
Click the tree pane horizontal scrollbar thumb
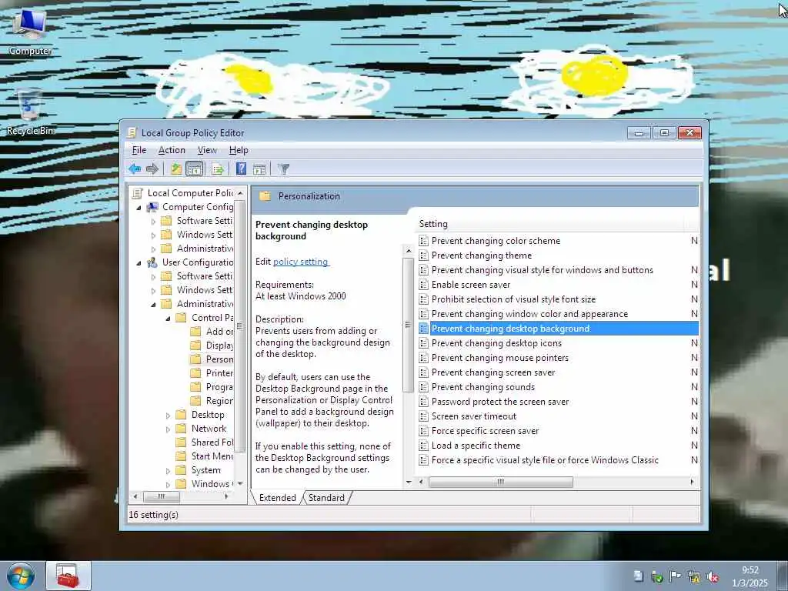point(162,496)
